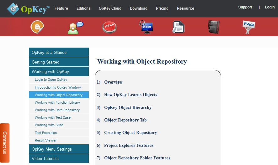Expand the Getting Started section
The image size is (278, 165).
click(x=59, y=62)
